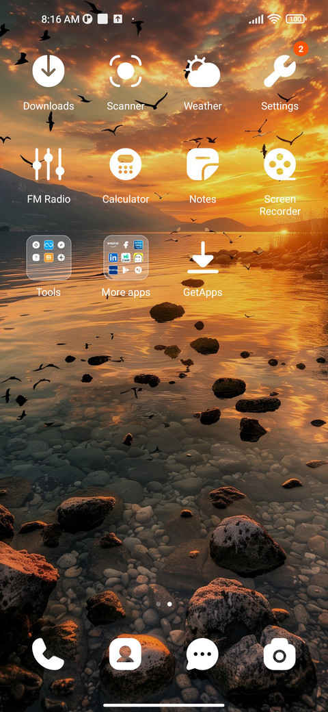328x712 pixels.
Task: Launch the Scanner app
Action: [x=126, y=71]
